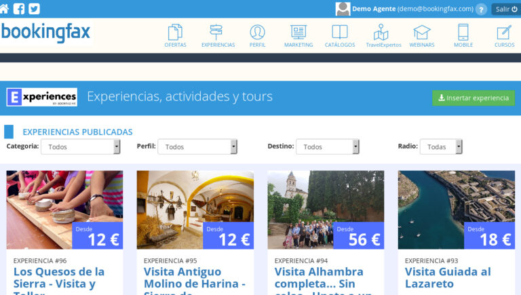
Task: Expand the Categoría dropdown
Action: click(81, 146)
